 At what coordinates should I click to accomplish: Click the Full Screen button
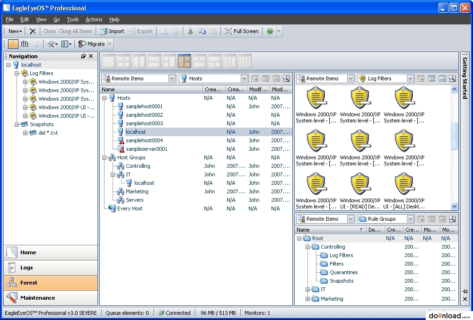point(242,31)
